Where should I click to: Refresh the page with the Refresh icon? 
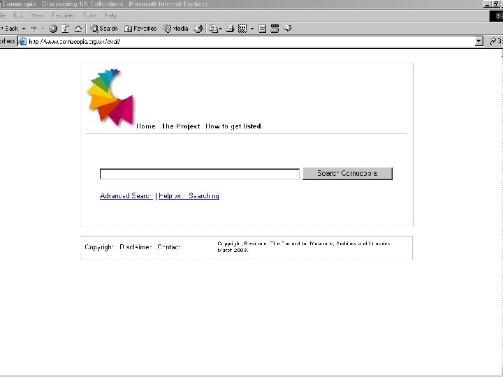point(66,29)
